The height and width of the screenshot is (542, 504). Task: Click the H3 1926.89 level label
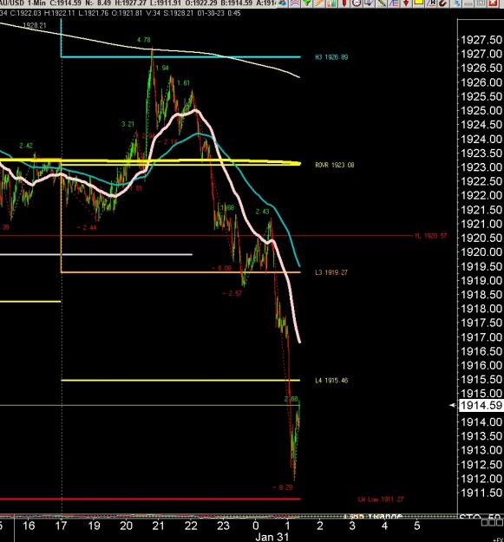click(x=331, y=57)
